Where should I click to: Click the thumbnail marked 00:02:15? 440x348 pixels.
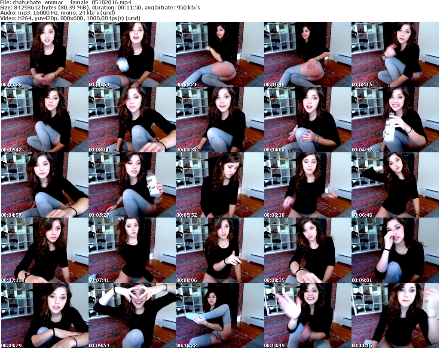[x=395, y=55]
